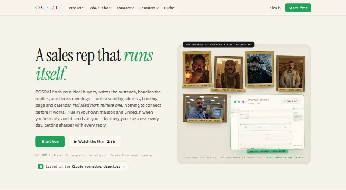Screen dimensions: 346x190
Task: Click The Museum of Chasing label
Action: [218, 44]
